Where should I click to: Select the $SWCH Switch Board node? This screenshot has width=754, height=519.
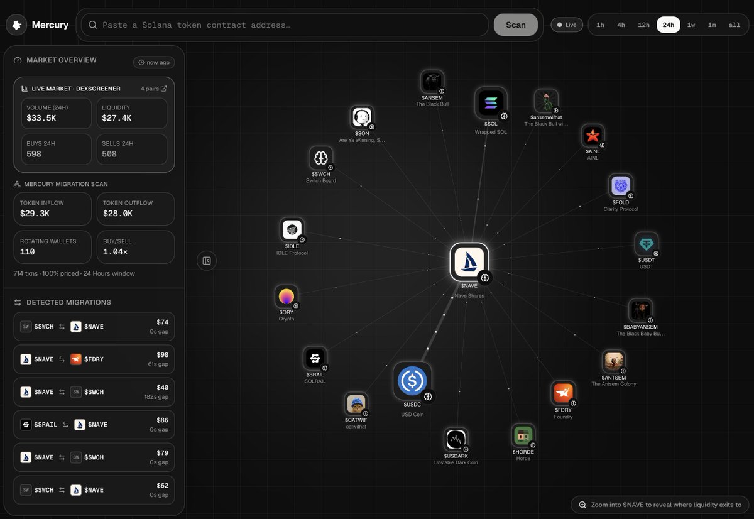pos(321,158)
